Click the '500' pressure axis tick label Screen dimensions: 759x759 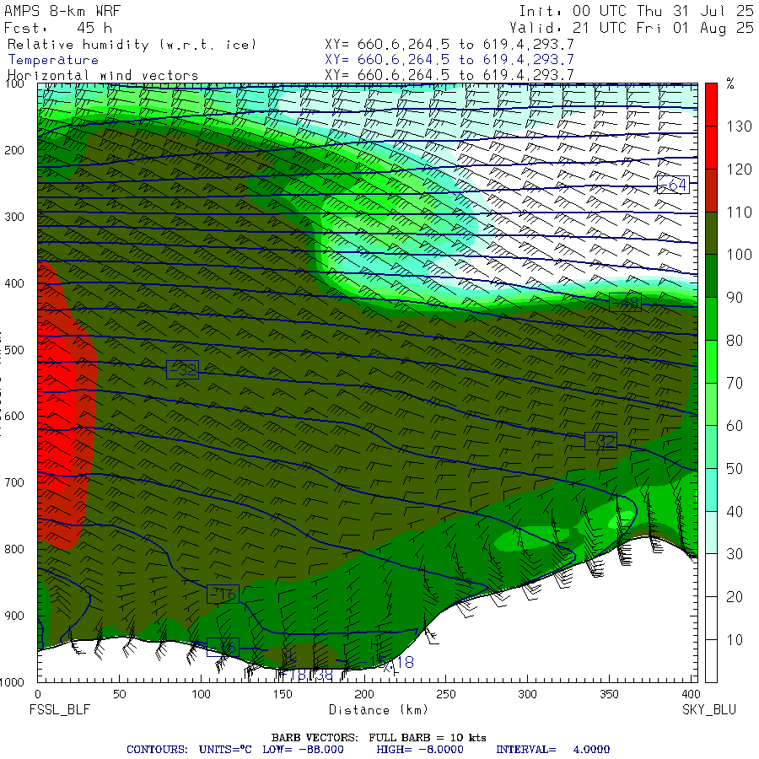pos(14,350)
